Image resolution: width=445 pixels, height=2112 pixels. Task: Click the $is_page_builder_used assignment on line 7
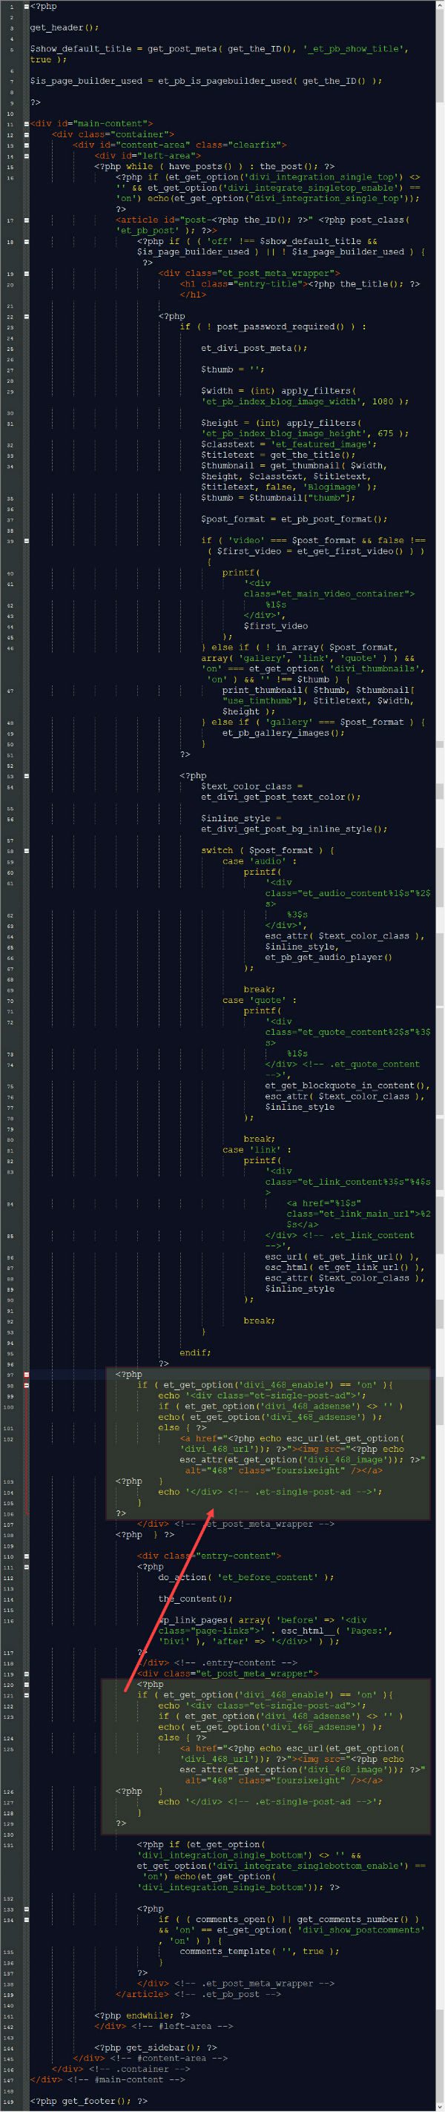coord(205,81)
